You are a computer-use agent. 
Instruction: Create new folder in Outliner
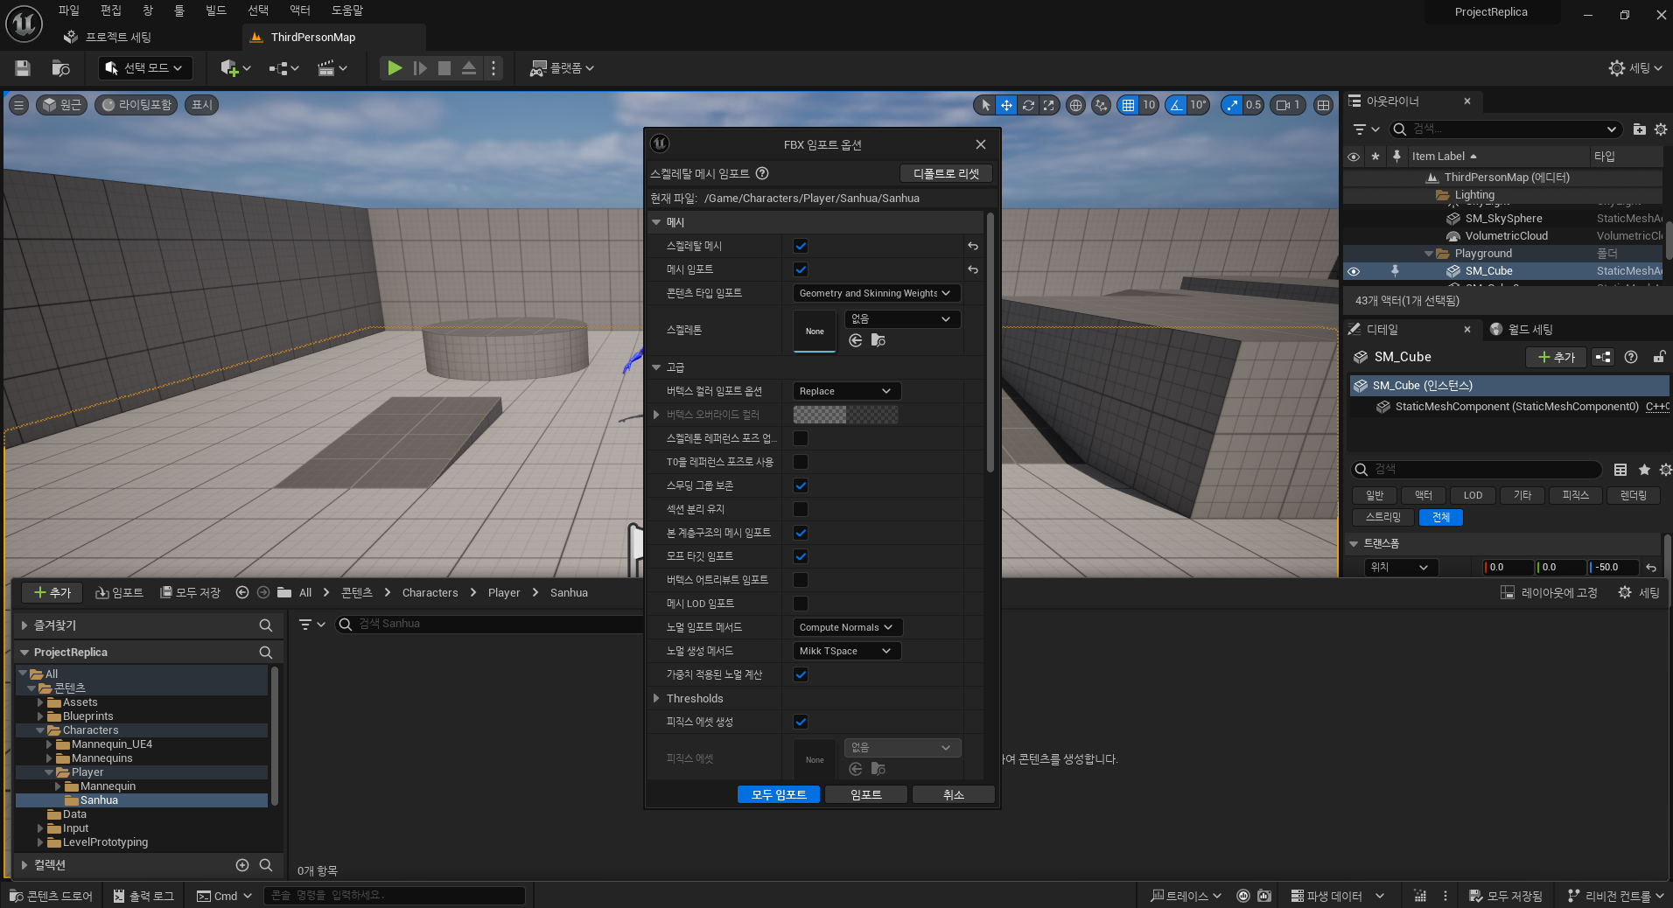[1639, 129]
